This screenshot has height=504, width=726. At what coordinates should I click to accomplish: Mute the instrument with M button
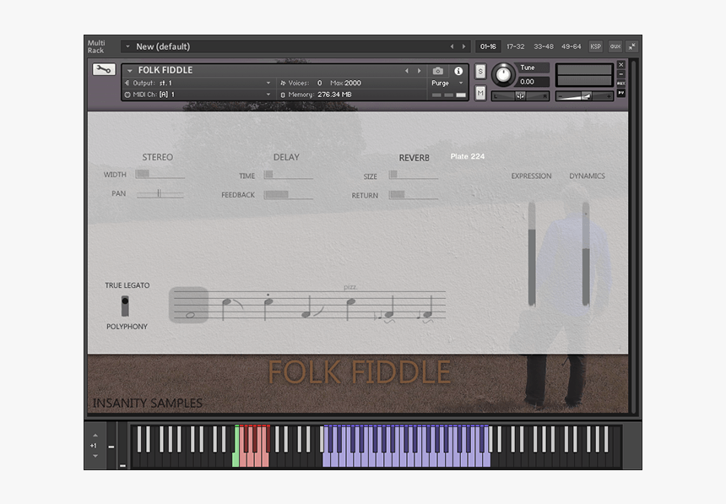480,93
